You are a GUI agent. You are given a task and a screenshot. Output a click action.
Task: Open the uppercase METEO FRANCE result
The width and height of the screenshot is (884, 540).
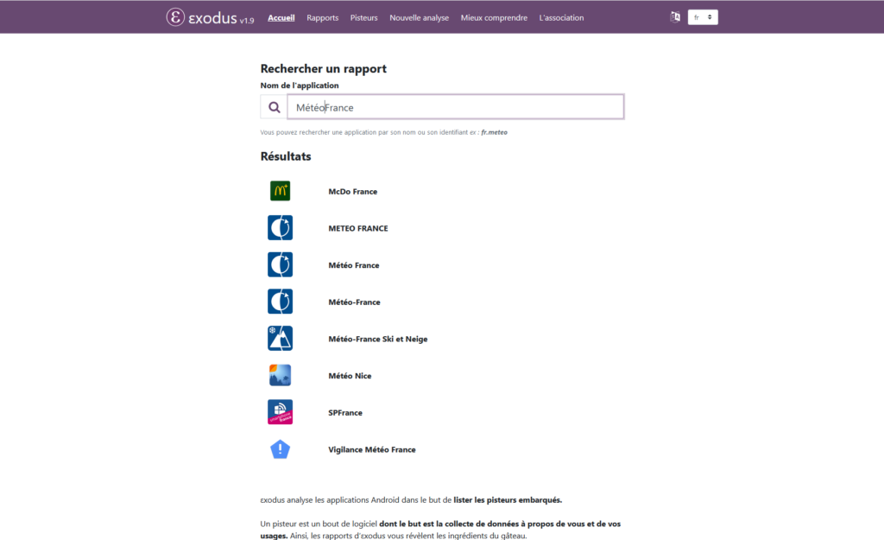pos(358,228)
